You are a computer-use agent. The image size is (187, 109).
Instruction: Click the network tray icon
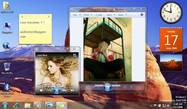[164, 106]
